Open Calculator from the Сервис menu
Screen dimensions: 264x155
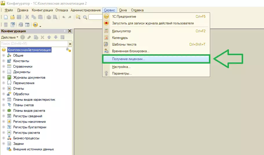[x=121, y=31]
